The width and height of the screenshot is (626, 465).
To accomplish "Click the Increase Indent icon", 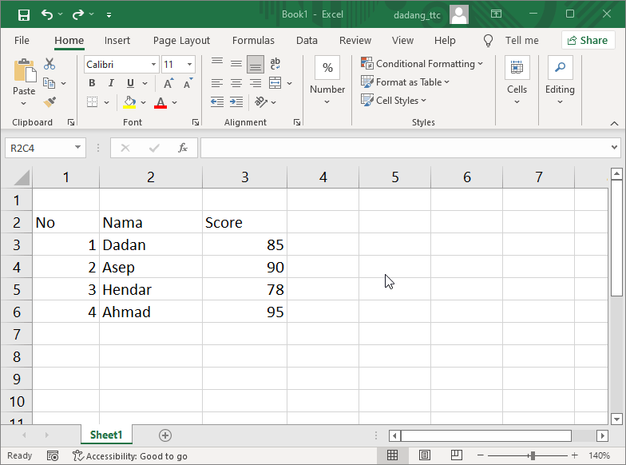I will pyautogui.click(x=236, y=102).
